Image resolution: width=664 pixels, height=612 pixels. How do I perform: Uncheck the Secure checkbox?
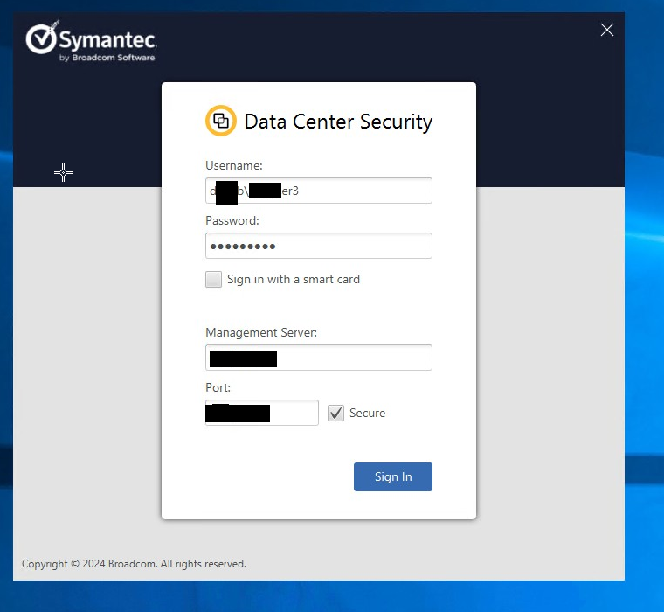coord(335,413)
